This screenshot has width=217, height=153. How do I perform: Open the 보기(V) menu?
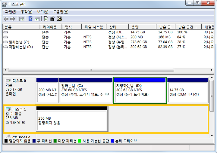pos(42,12)
